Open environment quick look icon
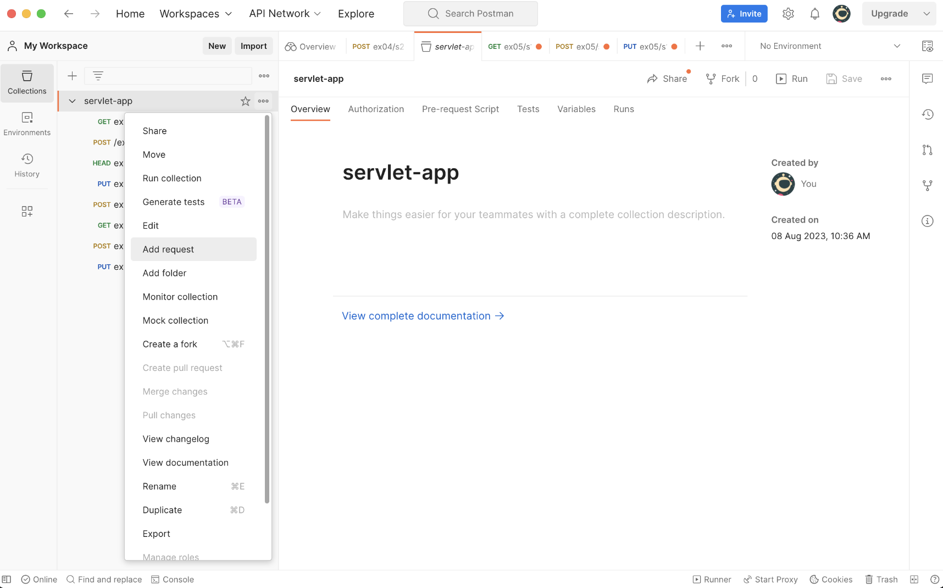The height and width of the screenshot is (588, 943). coord(928,46)
